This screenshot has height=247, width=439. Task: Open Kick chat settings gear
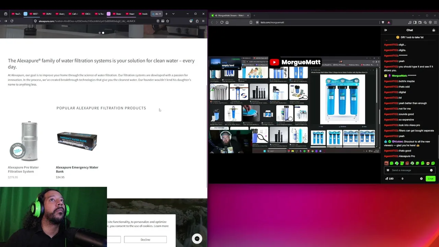(x=421, y=178)
